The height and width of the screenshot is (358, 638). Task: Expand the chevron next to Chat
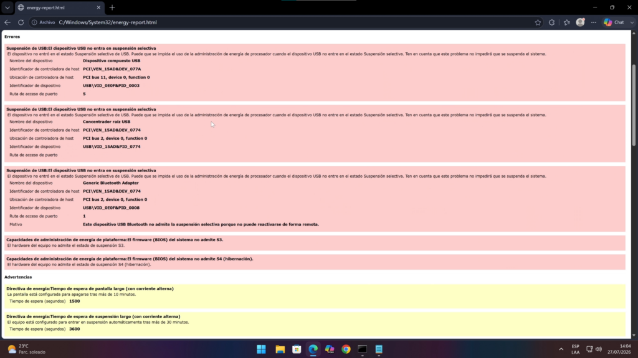click(632, 22)
